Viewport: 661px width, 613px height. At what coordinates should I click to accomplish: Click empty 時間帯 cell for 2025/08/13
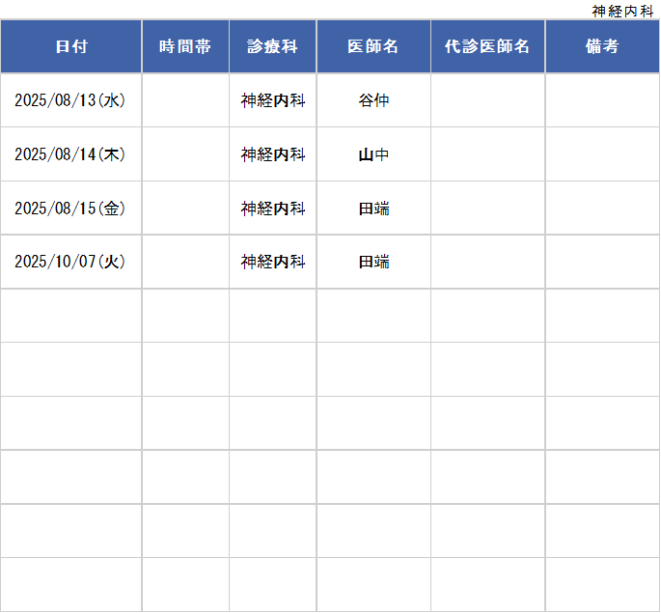(185, 100)
